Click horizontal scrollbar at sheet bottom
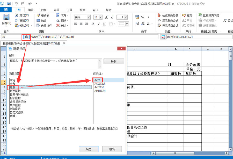Viewport: 233px width, 159px height. coord(175,153)
